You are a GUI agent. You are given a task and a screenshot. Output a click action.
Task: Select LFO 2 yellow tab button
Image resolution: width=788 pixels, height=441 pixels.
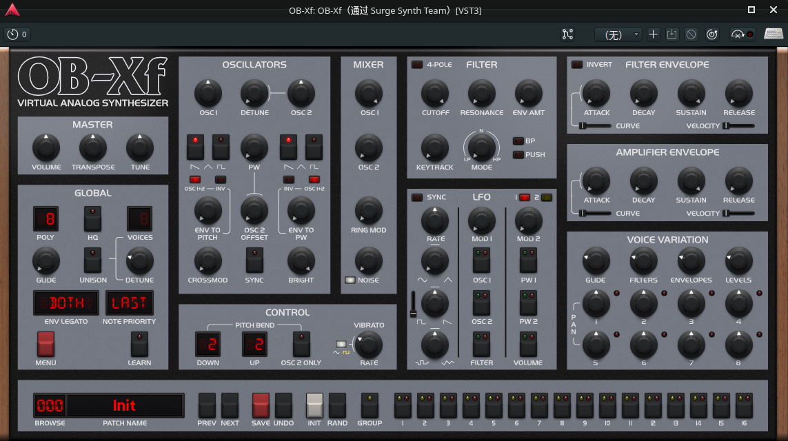point(546,197)
